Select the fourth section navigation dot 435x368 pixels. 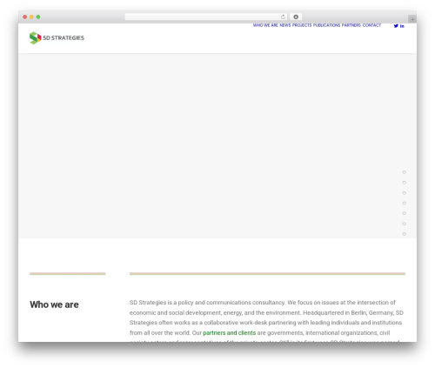[x=404, y=203]
